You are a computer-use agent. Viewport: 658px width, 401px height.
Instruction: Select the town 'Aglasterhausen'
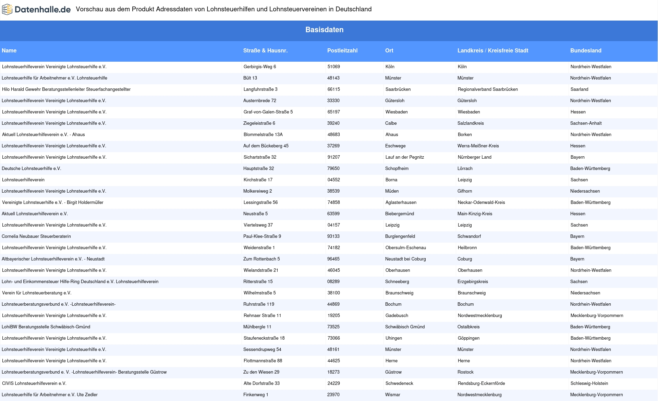pos(401,202)
